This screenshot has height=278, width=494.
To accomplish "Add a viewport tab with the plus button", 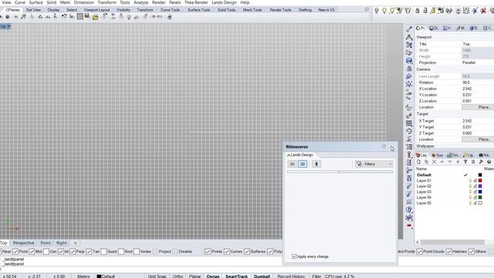I will coord(76,243).
